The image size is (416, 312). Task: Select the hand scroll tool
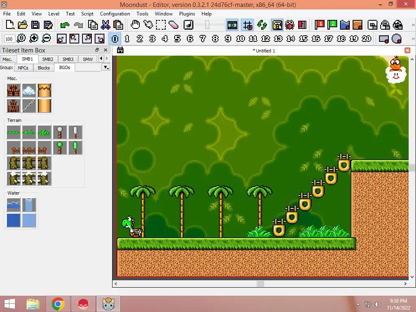pyautogui.click(x=135, y=25)
